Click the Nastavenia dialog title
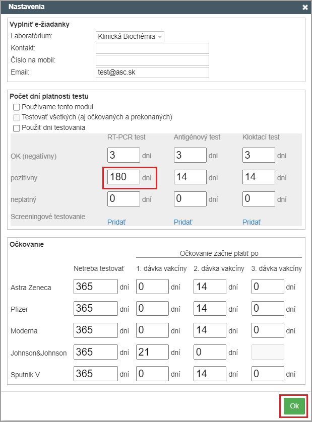312x422 pixels. click(26, 7)
